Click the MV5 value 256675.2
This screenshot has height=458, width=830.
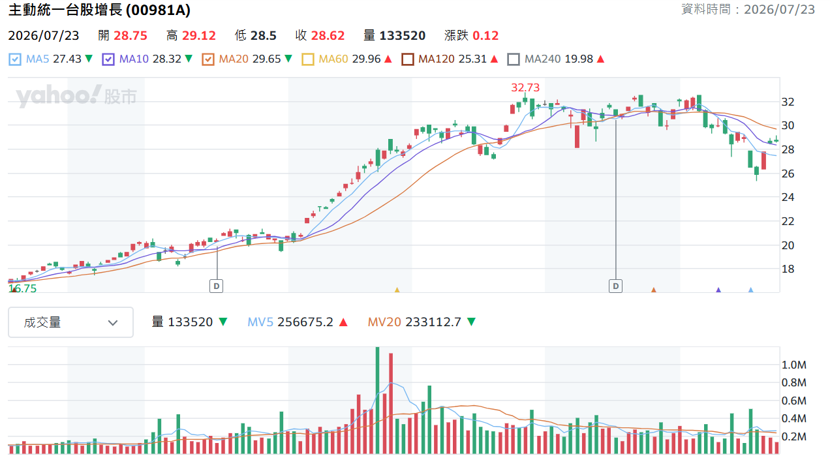(x=305, y=322)
